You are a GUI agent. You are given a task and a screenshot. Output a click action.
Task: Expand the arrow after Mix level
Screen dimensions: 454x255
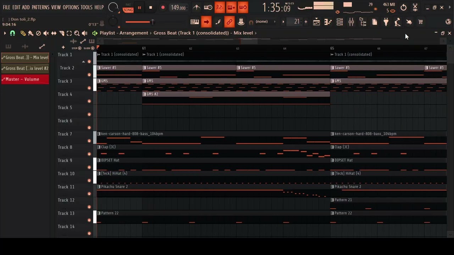coord(256,33)
